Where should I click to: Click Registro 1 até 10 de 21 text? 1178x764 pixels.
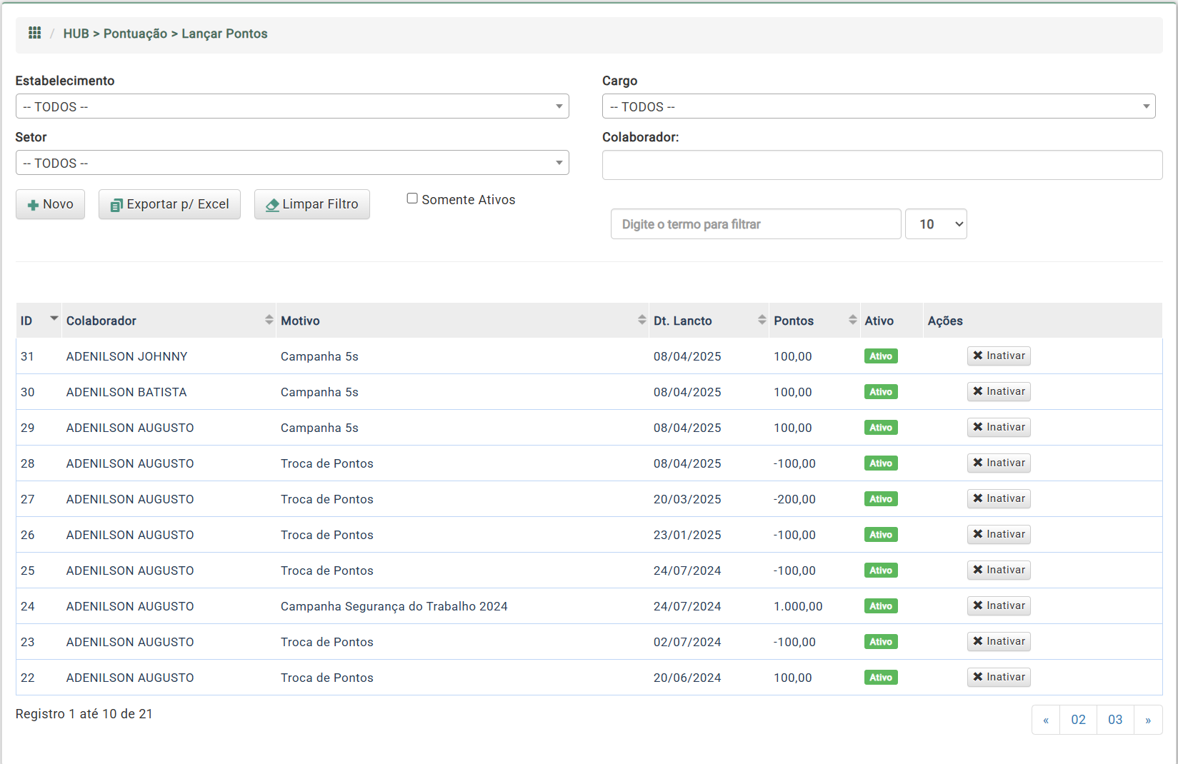84,714
